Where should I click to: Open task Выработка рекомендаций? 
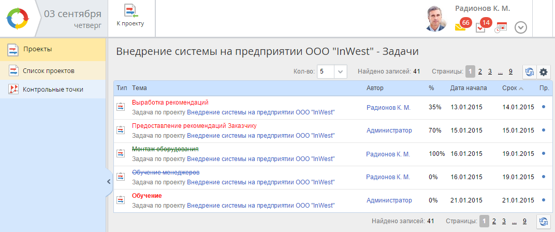[x=170, y=103]
